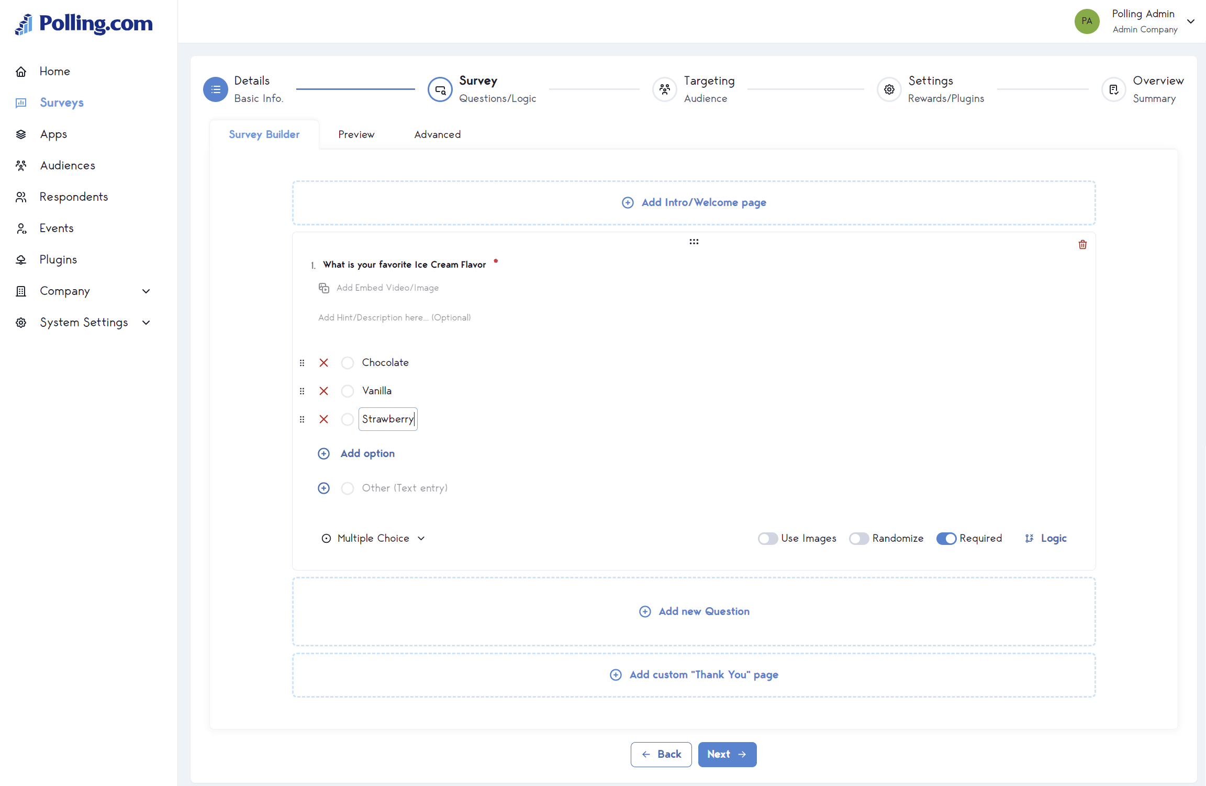Toggle the Randomize switch for answers
The height and width of the screenshot is (786, 1206).
coord(857,538)
